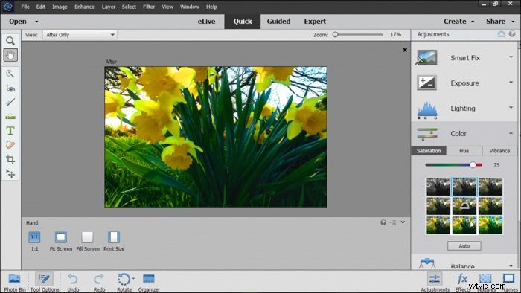Expand the Balance section
521x293 pixels.
click(x=511, y=265)
